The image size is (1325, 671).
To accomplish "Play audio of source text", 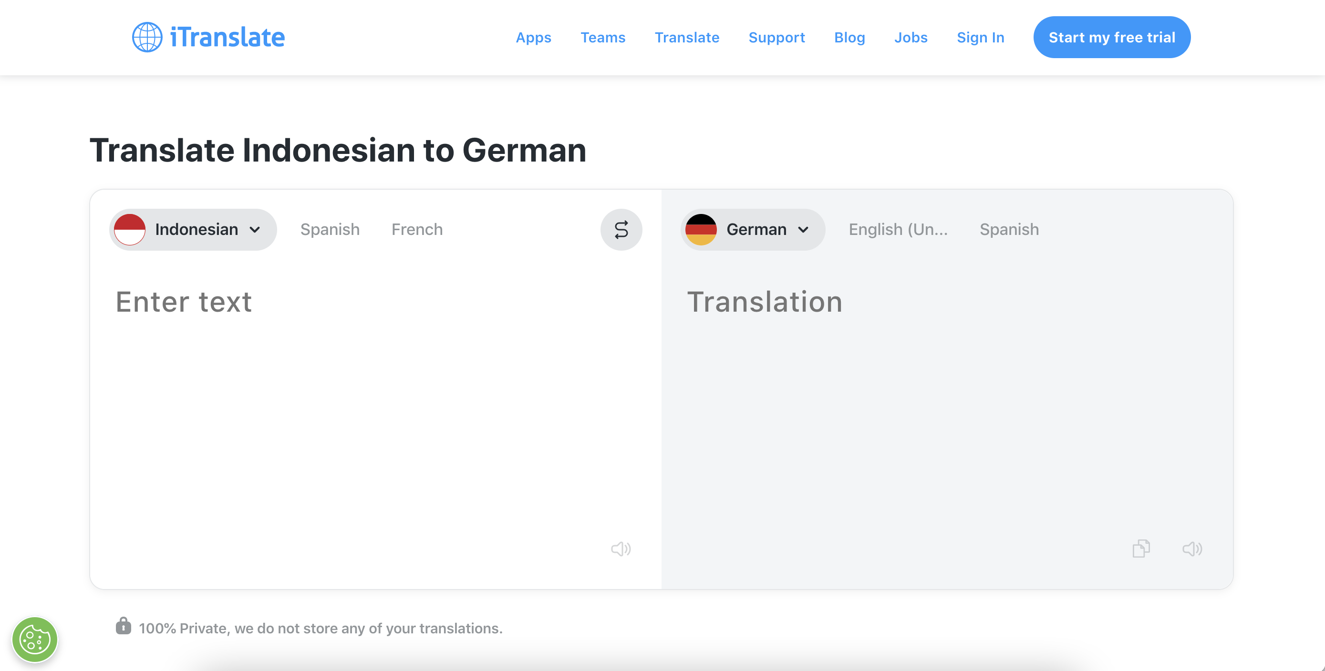I will [x=621, y=549].
